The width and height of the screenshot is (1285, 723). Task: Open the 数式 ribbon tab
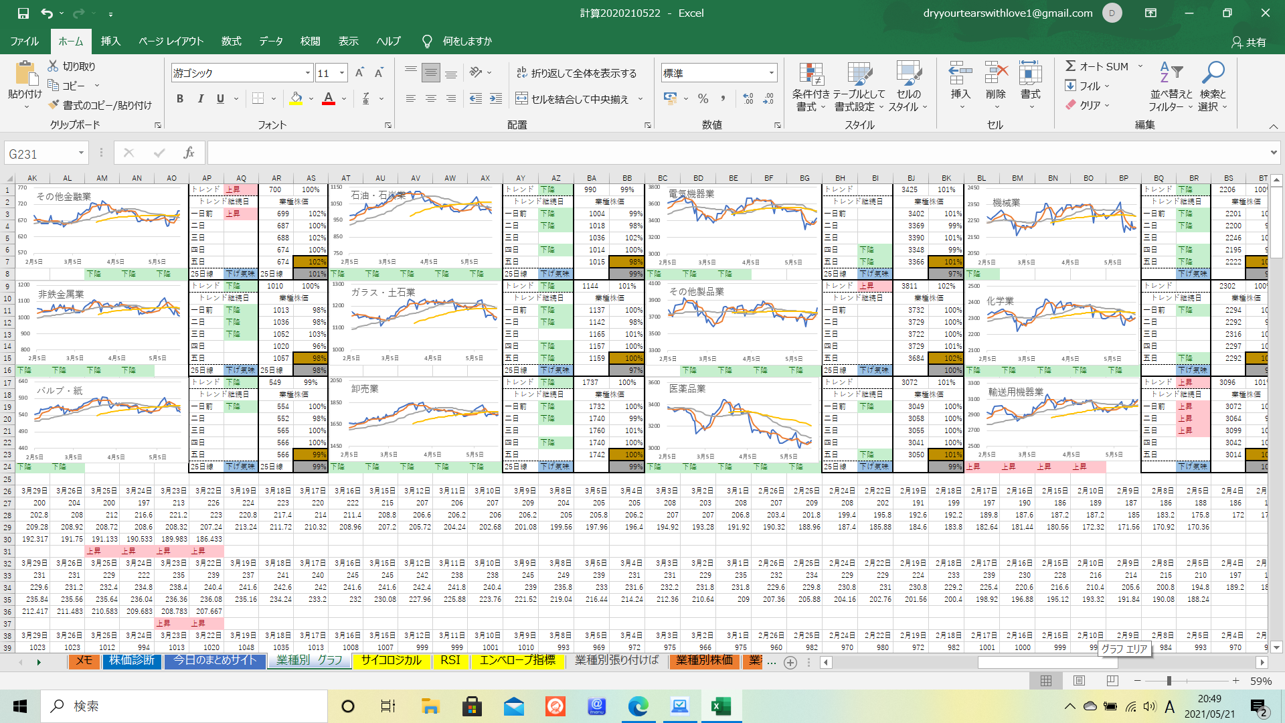pyautogui.click(x=231, y=42)
